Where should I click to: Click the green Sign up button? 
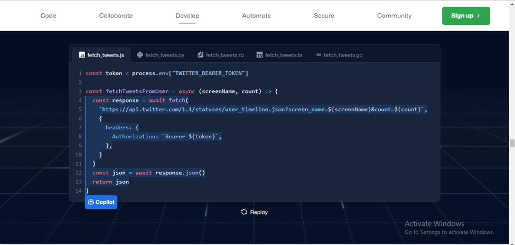[x=466, y=16]
